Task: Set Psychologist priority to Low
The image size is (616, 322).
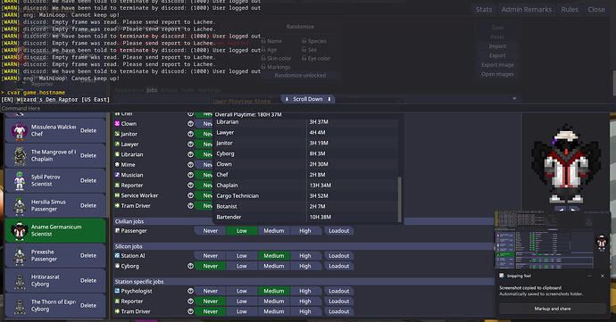Action: point(242,291)
